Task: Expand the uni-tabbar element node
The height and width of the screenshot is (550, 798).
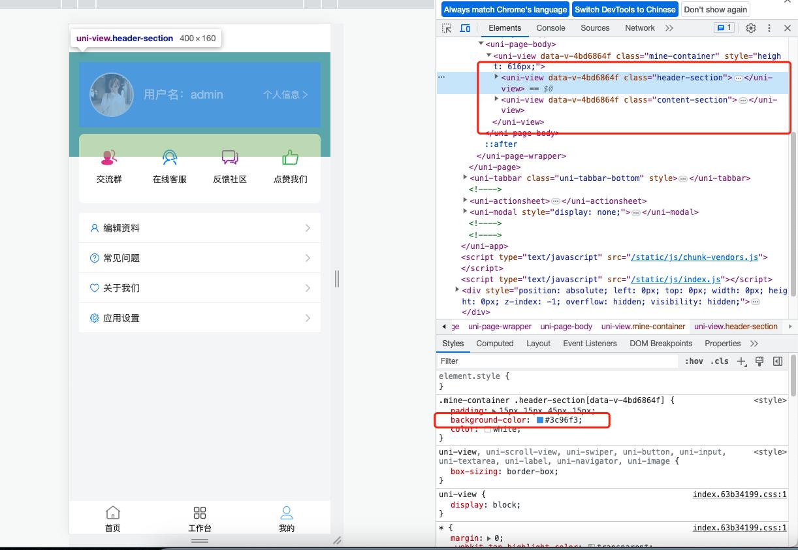Action: click(465, 178)
